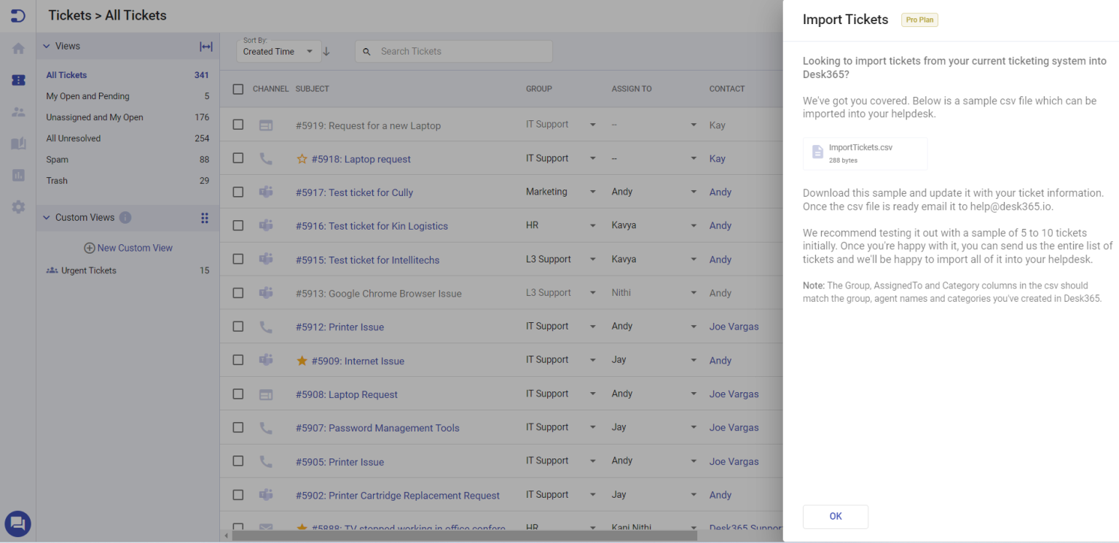This screenshot has height=543, width=1119.
Task: Open the support chat bubble icon
Action: tap(17, 523)
